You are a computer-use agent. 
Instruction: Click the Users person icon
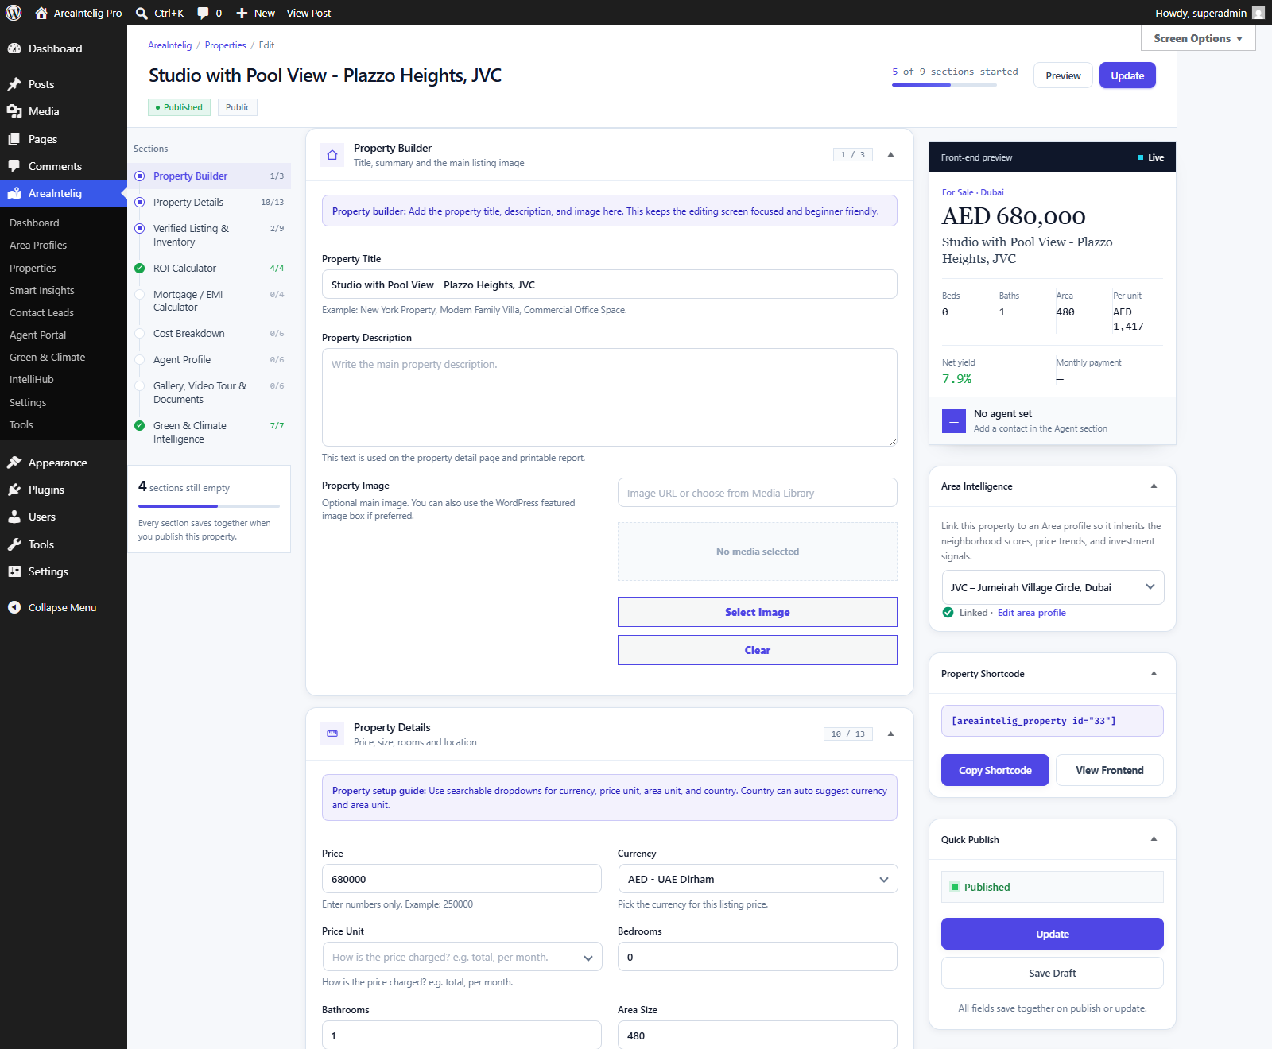click(14, 517)
